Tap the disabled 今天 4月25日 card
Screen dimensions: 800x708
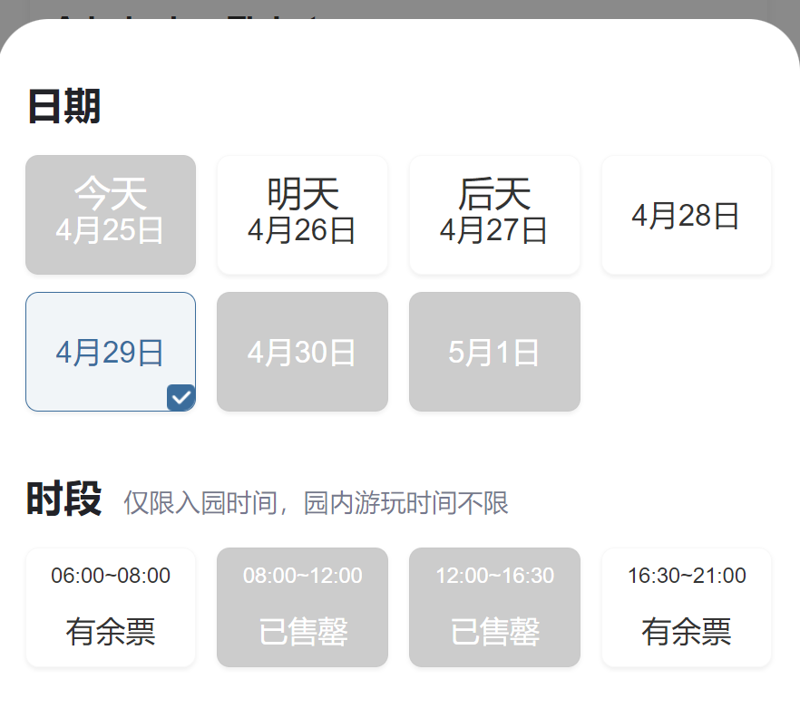[x=110, y=214]
